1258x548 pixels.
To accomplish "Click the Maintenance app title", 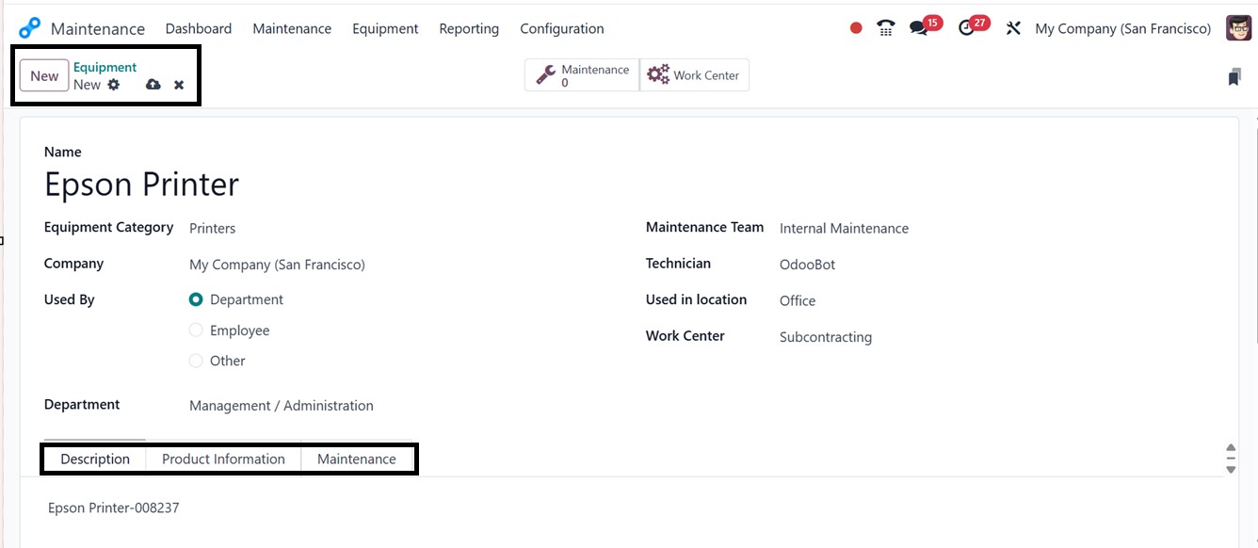I will [98, 28].
